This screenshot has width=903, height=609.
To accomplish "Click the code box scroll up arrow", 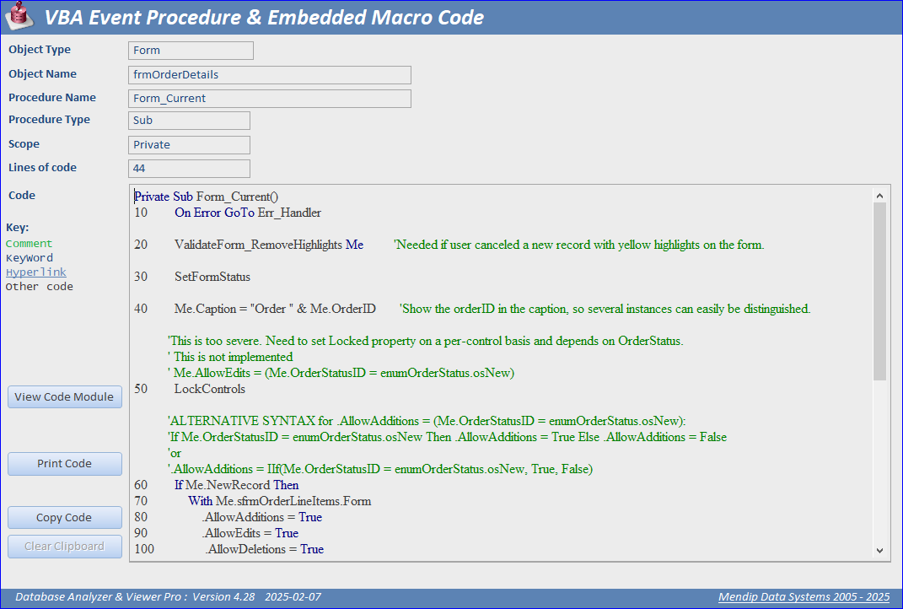I will click(879, 196).
